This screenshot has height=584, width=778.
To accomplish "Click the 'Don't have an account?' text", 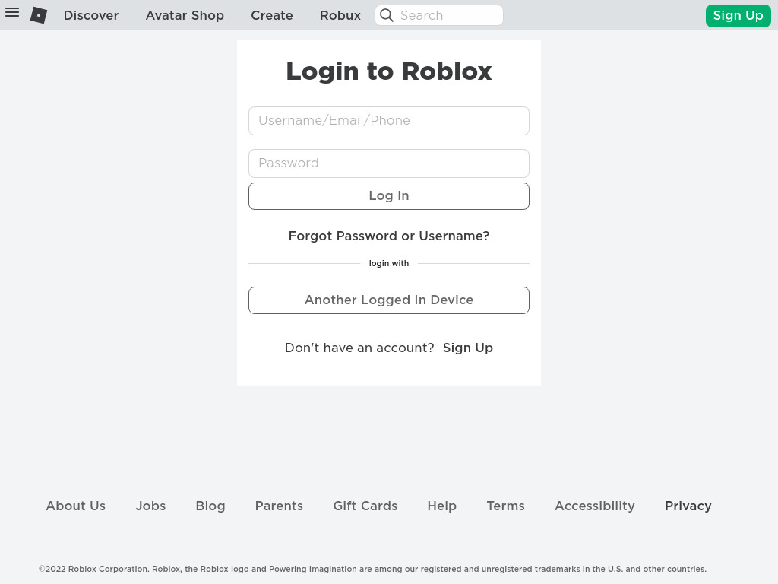I will coord(359,348).
